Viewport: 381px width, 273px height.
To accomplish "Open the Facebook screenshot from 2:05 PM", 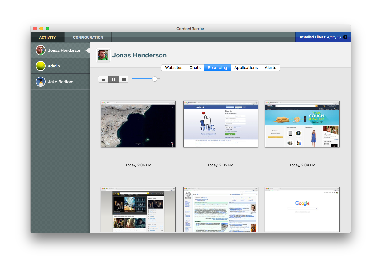I will (x=220, y=124).
